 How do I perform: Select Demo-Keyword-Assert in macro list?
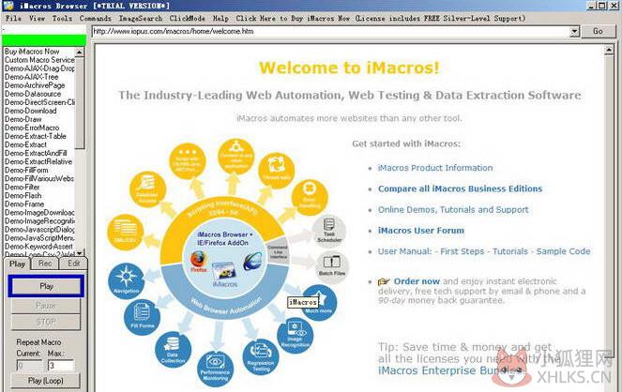point(38,246)
